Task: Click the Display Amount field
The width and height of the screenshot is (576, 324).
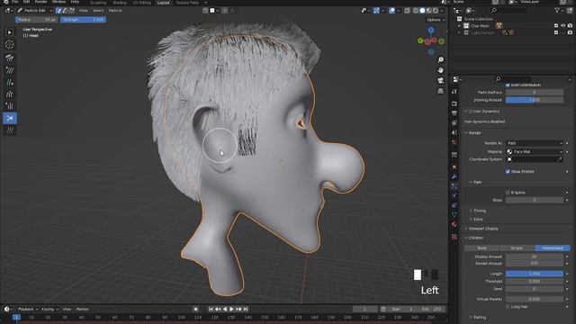Action: (535, 256)
